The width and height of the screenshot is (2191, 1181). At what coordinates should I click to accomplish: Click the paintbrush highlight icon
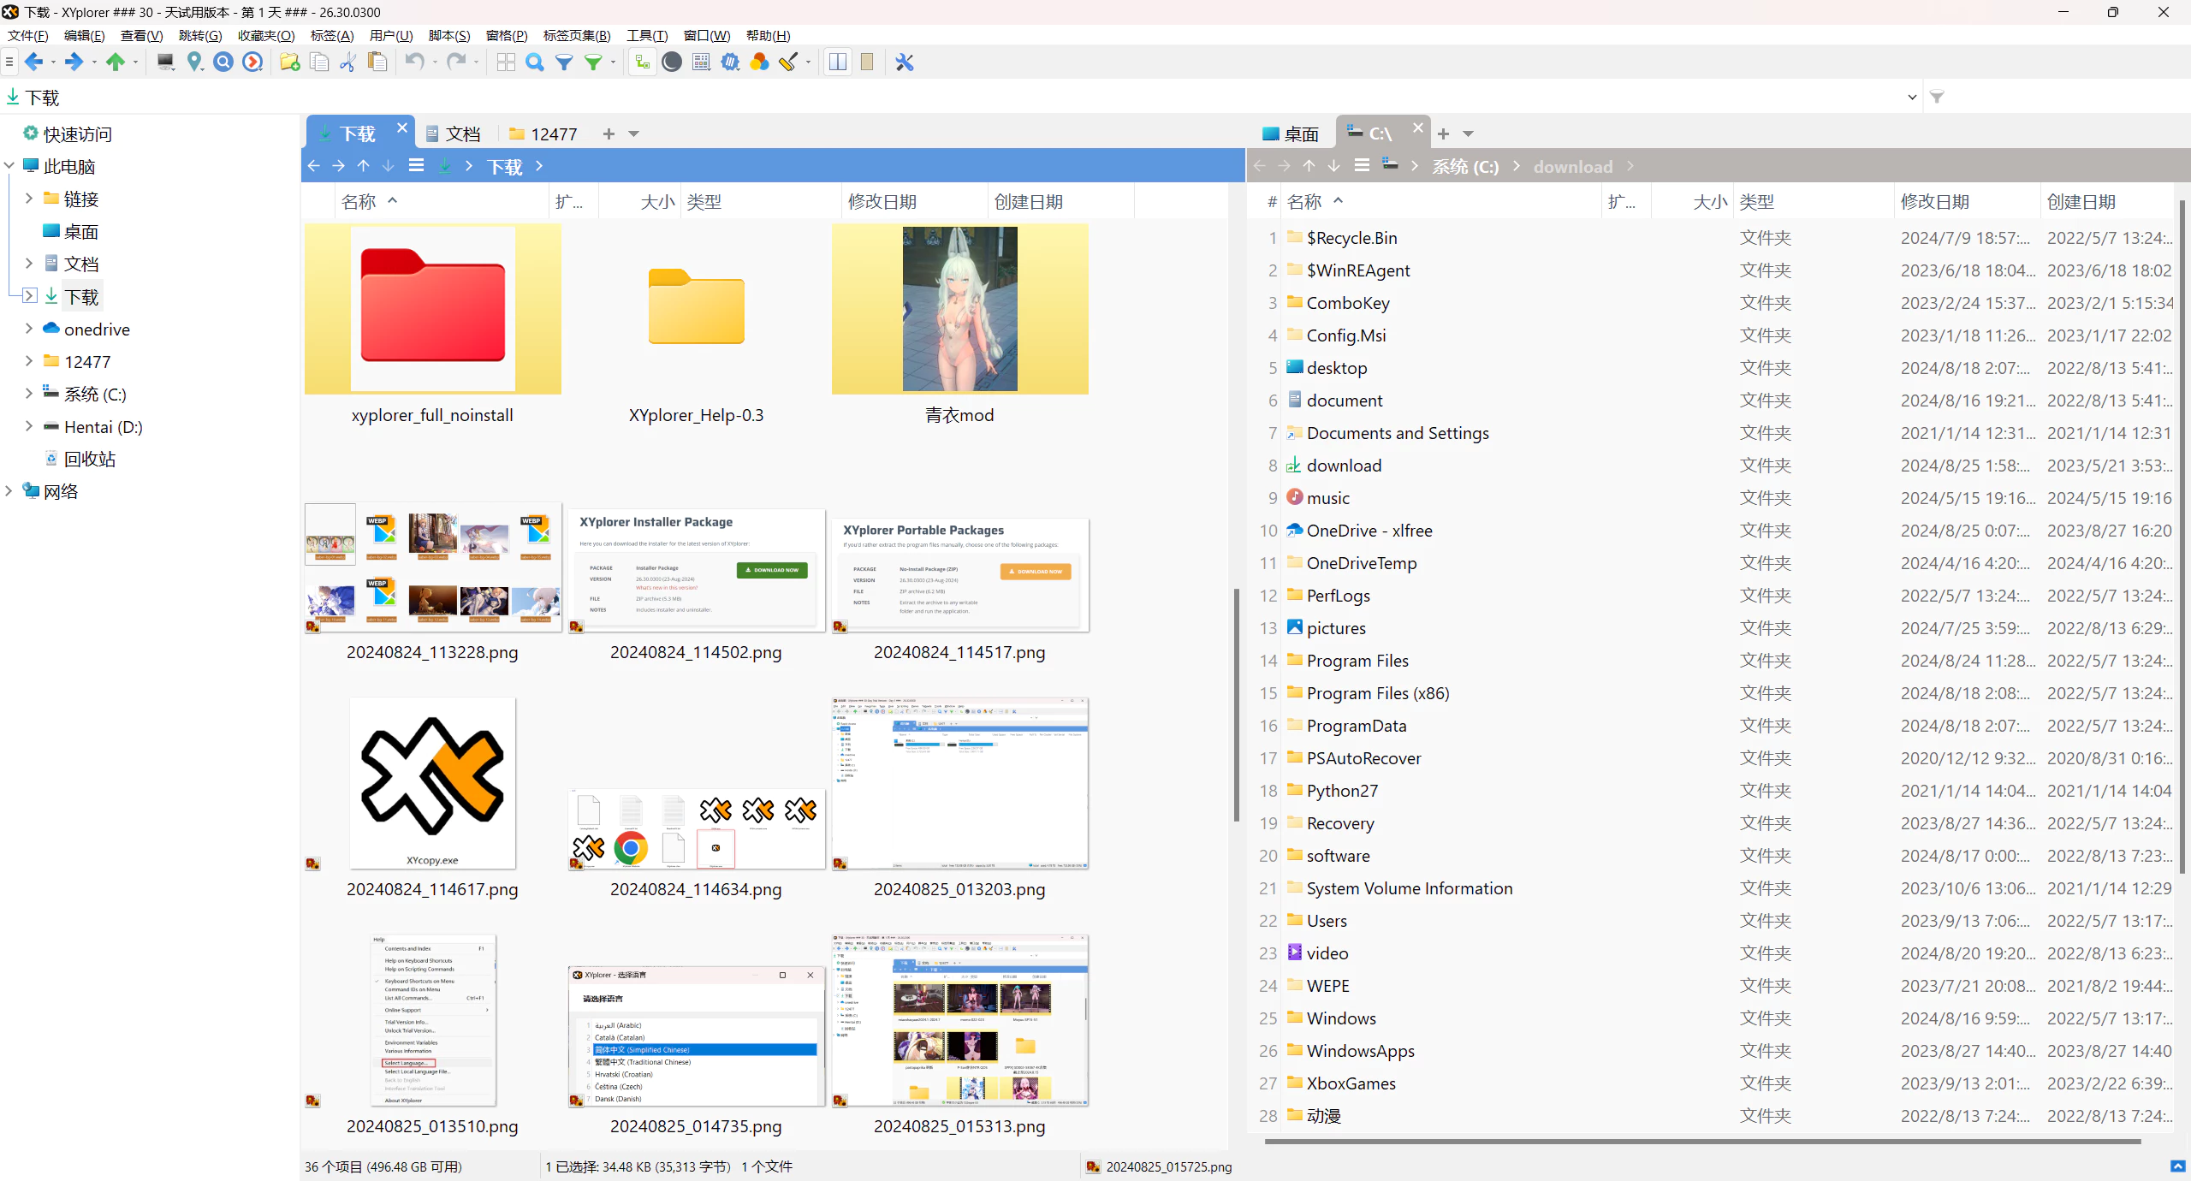[x=788, y=62]
